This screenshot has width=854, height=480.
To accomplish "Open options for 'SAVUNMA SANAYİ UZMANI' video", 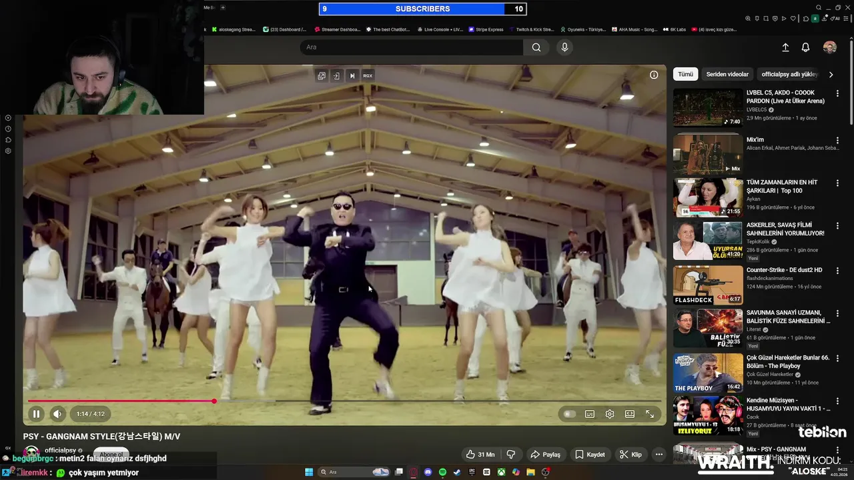I will coord(837,313).
